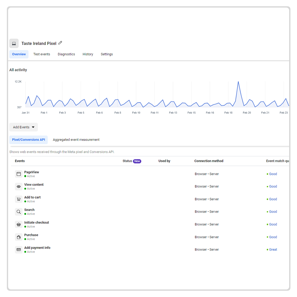The width and height of the screenshot is (297, 297).
Task: Open the Settings tab
Action: click(x=107, y=54)
